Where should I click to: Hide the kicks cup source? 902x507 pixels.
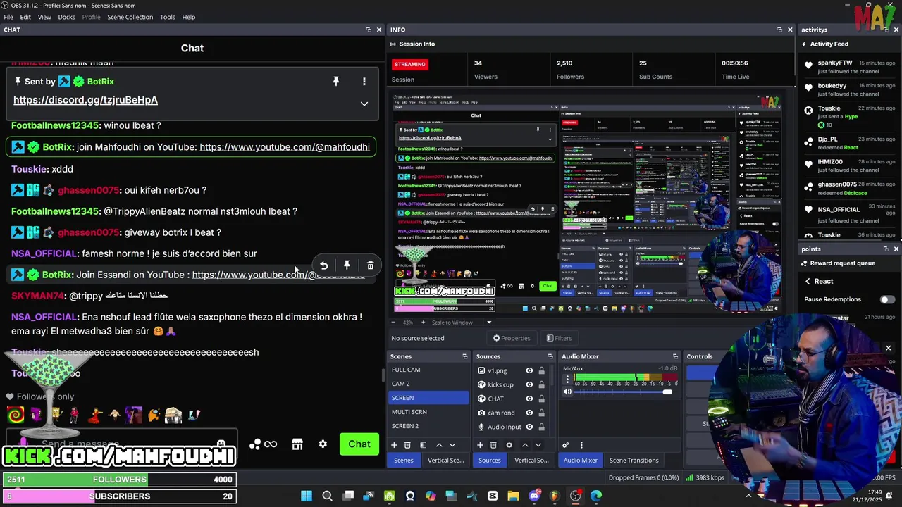click(x=529, y=384)
